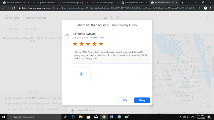Open Chrome three-dot menu
The image size is (214, 120).
(211, 8)
